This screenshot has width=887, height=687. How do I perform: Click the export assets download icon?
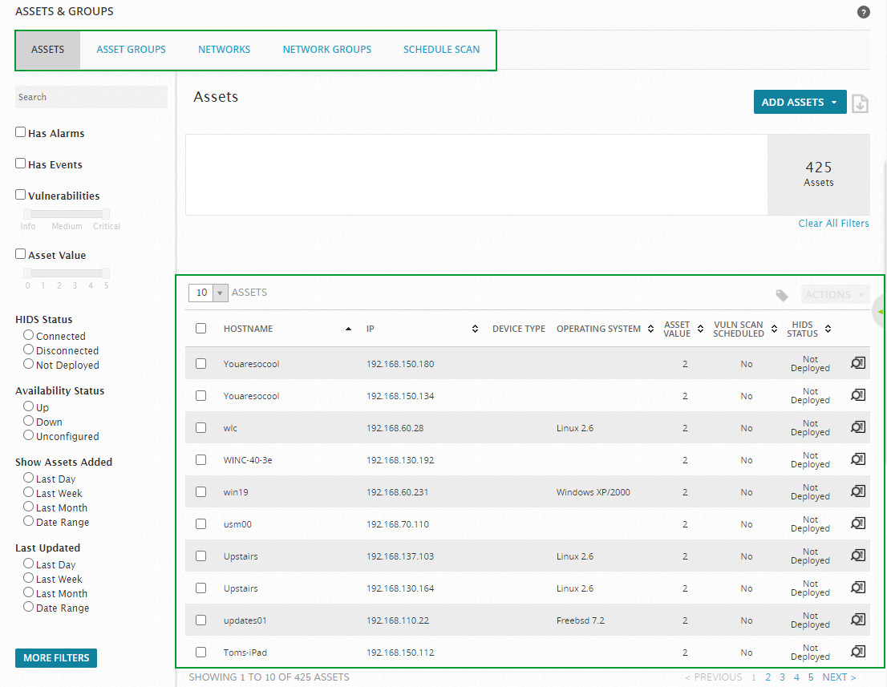[860, 103]
